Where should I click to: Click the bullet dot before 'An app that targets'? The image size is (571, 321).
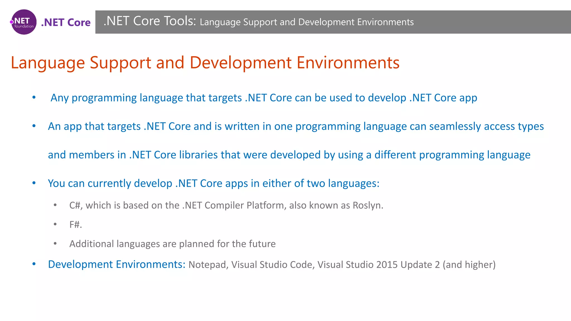34,126
